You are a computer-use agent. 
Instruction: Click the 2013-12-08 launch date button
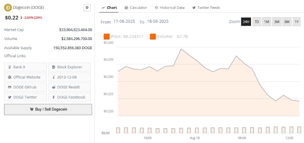pos(69,77)
